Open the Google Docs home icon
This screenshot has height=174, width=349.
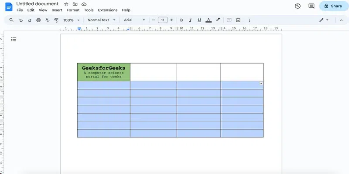pos(9,7)
